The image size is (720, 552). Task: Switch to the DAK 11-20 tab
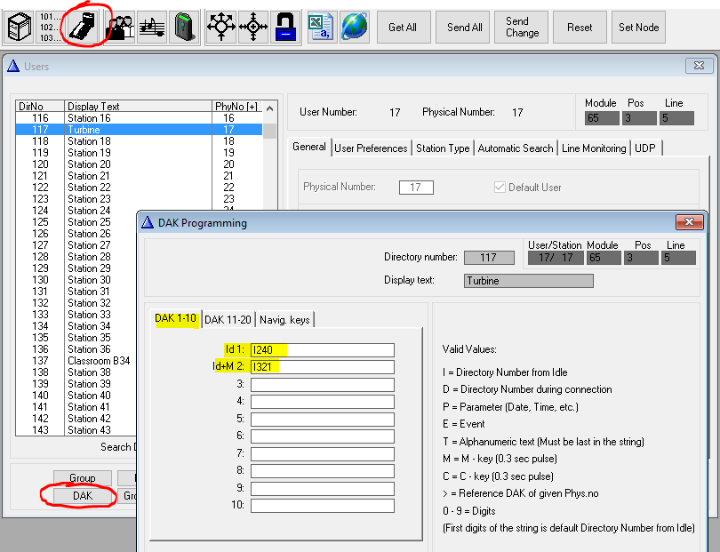point(227,319)
